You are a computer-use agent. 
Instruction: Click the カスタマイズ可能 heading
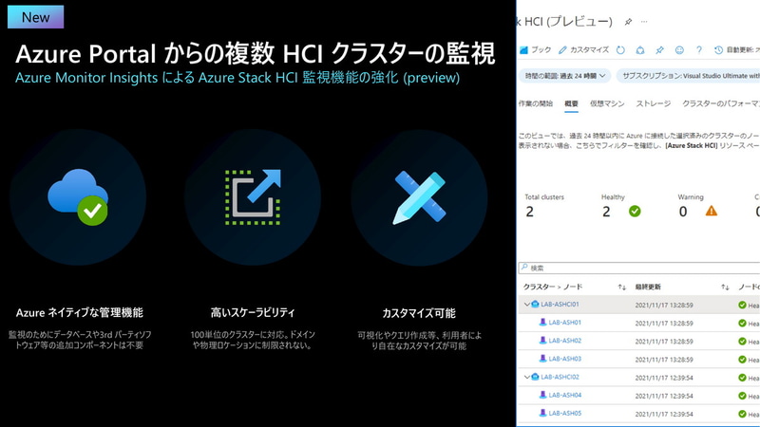click(419, 313)
